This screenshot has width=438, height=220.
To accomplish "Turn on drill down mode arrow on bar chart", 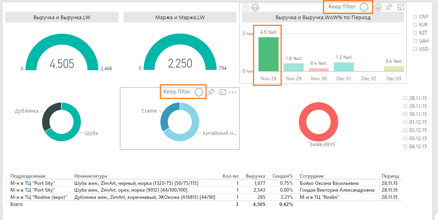I will [378, 8].
